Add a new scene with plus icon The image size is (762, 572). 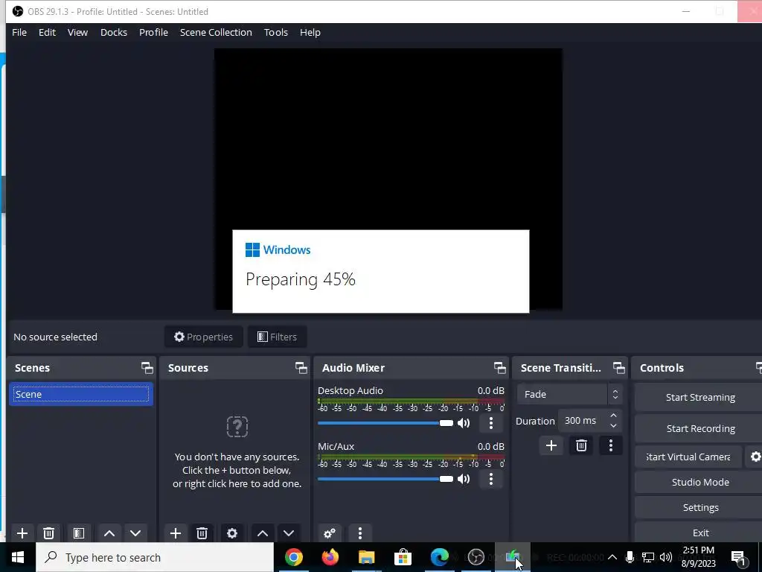[22, 533]
